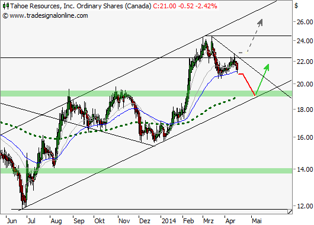Click the Okt label on time axis
Image resolution: width=314 pixels, height=225 pixels.
tap(100, 221)
